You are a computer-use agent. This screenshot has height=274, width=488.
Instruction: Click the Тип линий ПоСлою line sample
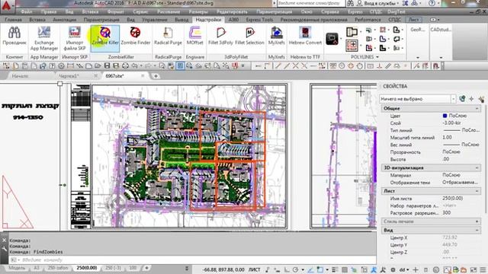tap(451, 130)
